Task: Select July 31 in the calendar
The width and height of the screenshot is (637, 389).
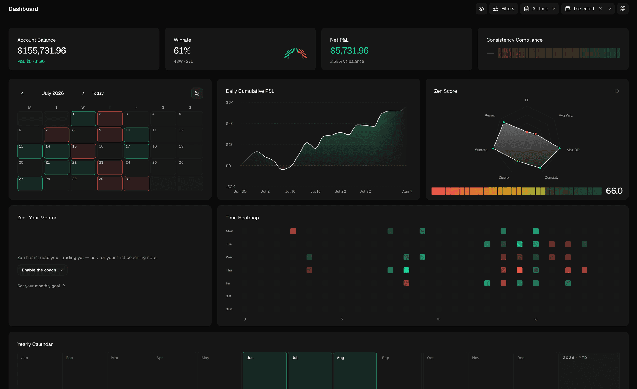Action: pos(137,183)
